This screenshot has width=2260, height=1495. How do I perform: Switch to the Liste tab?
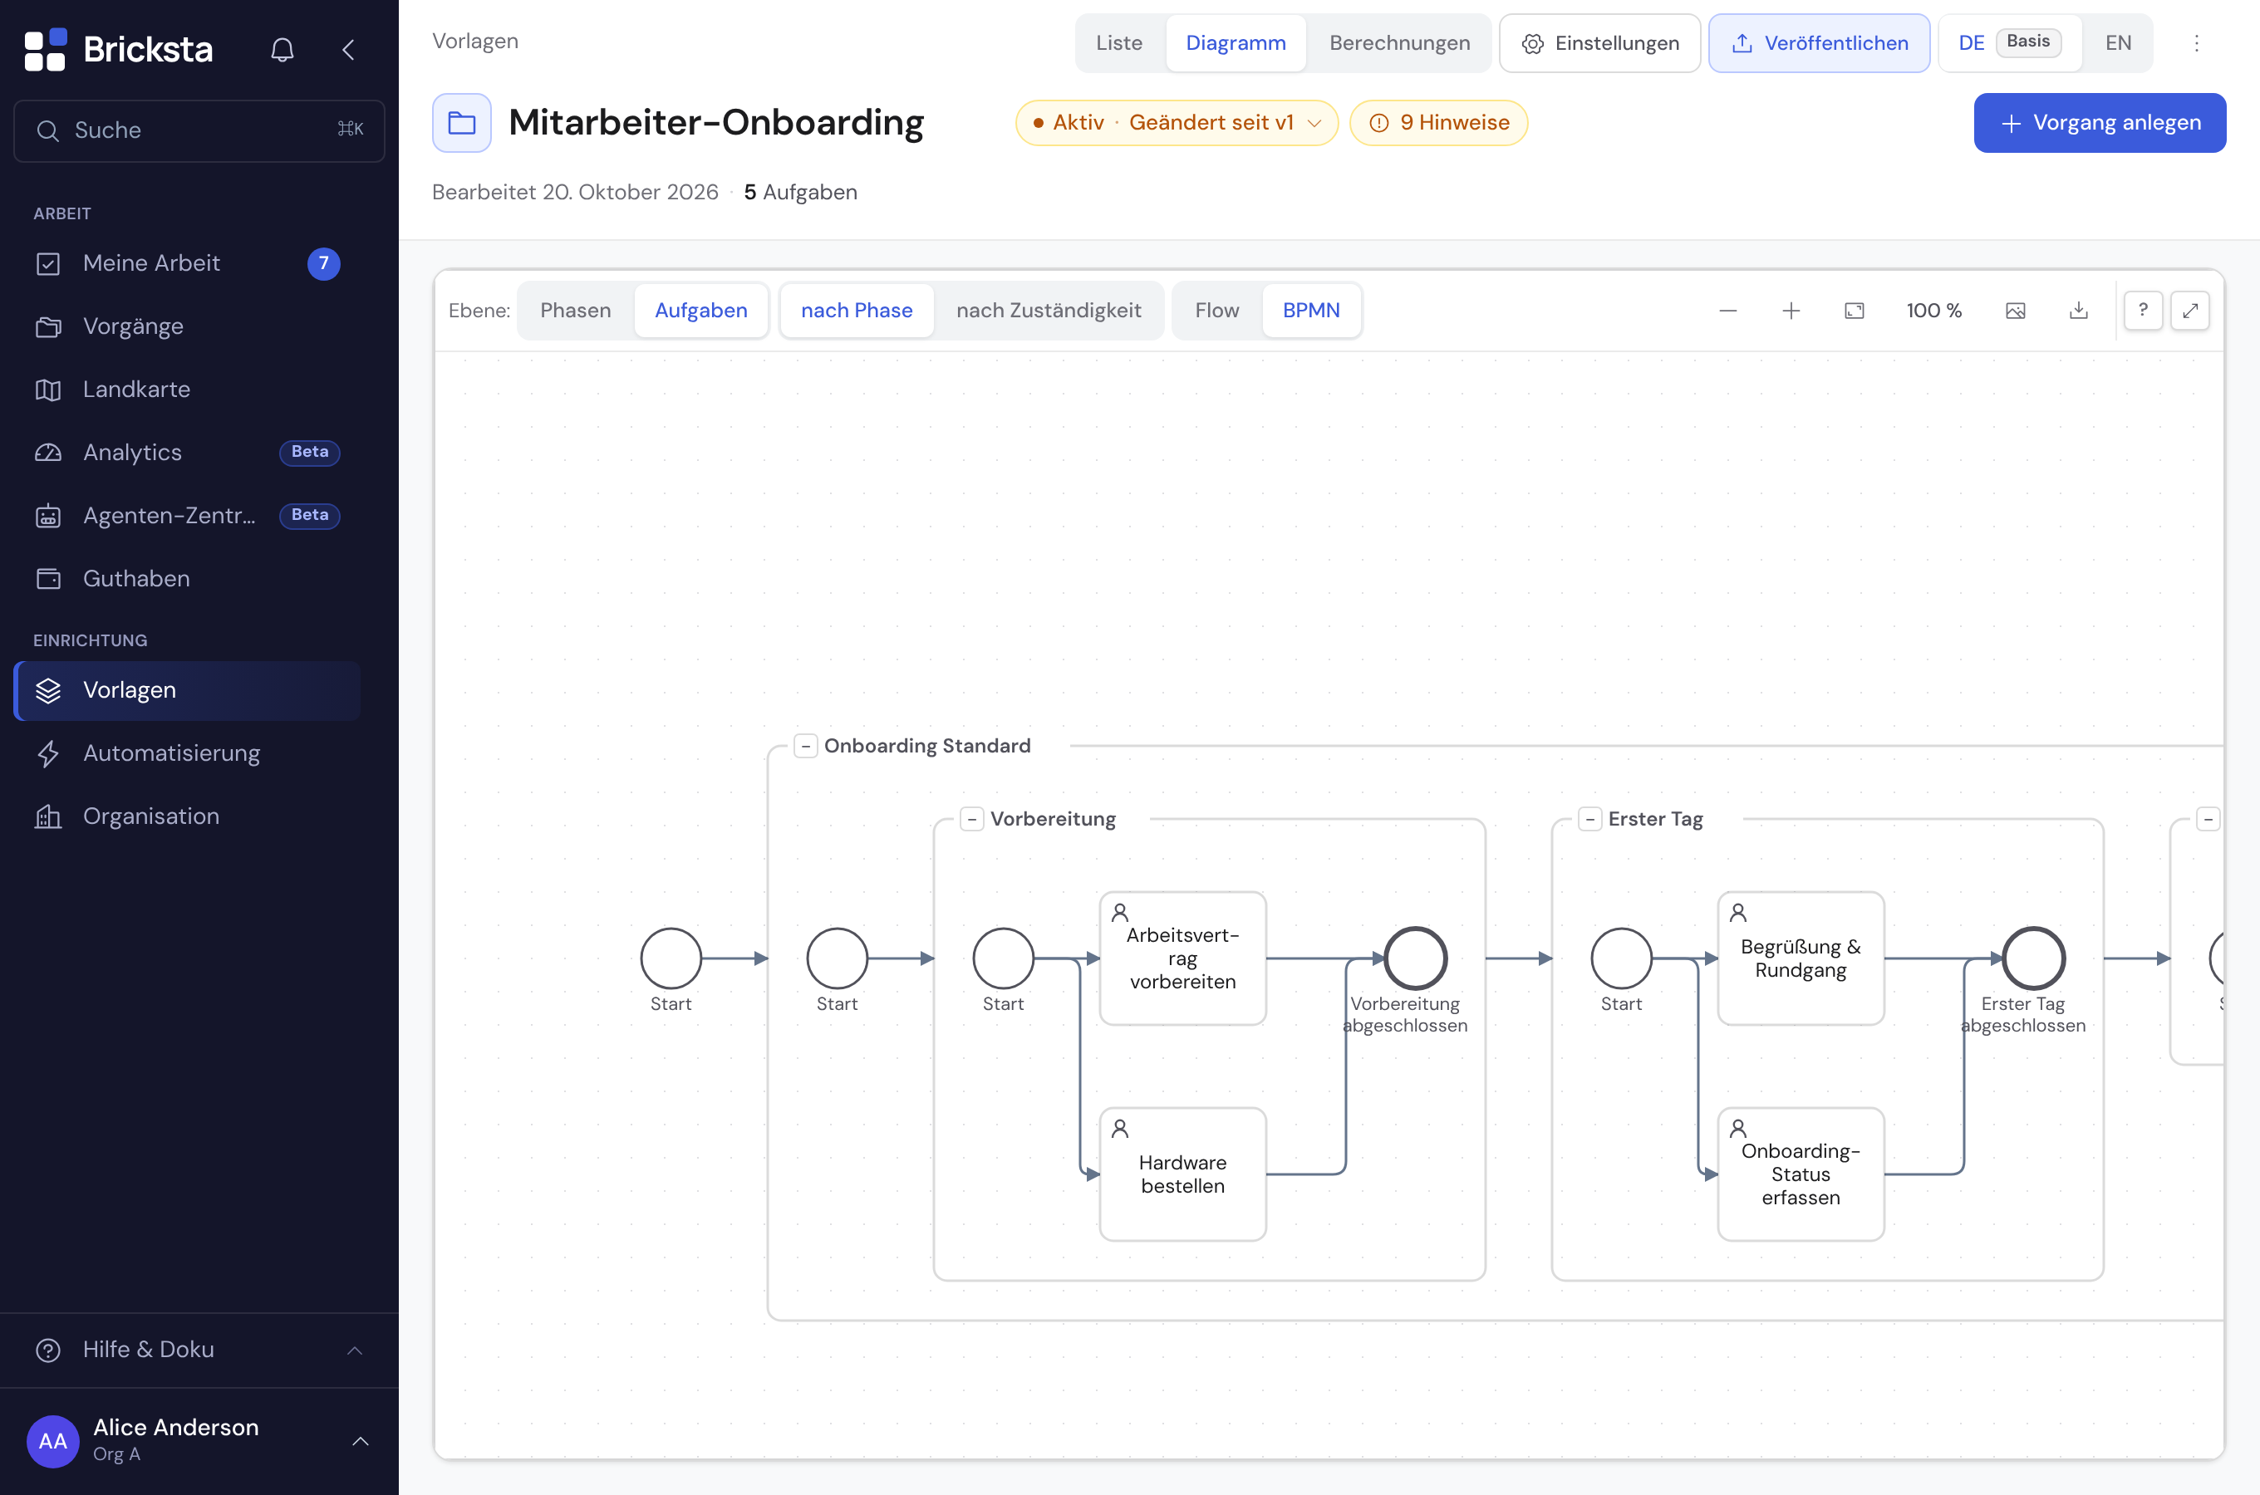click(1118, 43)
